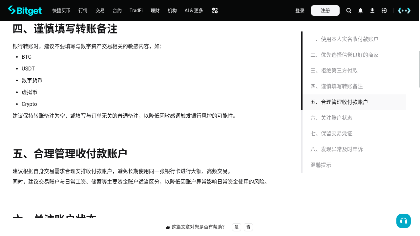The image size is (420, 236).
Task: Click the Crypto bullet item
Action: click(x=29, y=104)
